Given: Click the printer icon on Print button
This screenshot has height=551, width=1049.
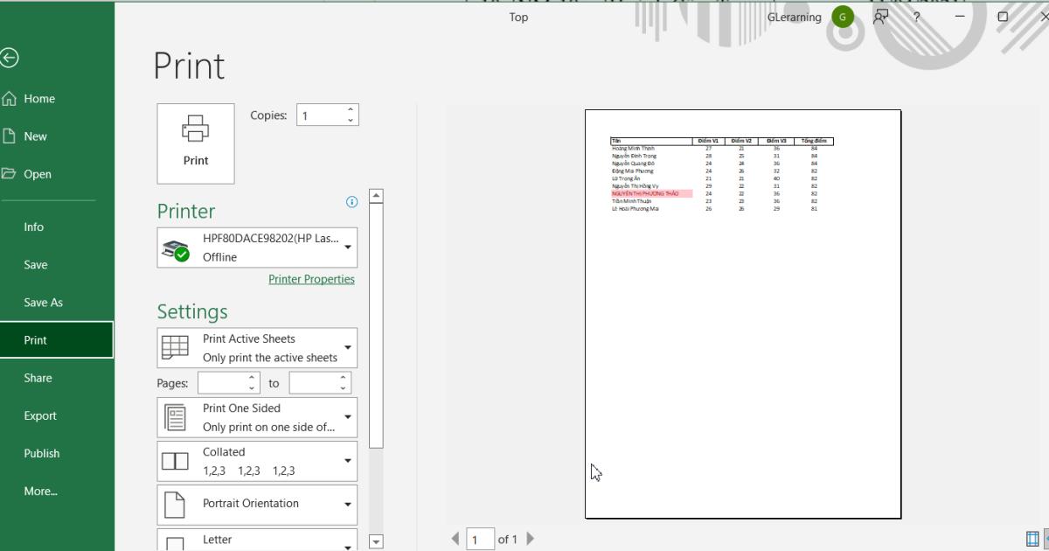Looking at the screenshot, I should click(x=196, y=129).
